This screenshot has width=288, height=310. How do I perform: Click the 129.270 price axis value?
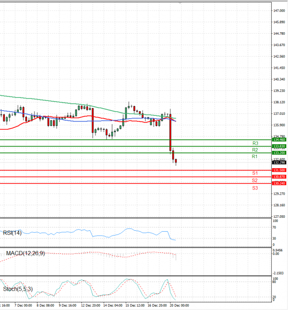(279, 194)
